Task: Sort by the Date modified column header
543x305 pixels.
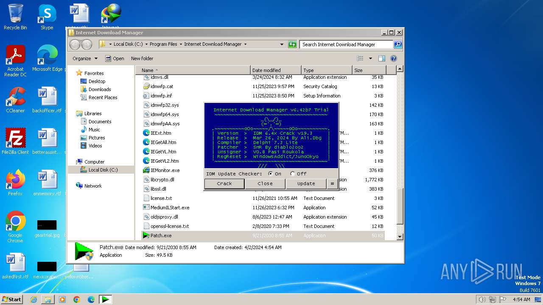Action: (x=275, y=70)
